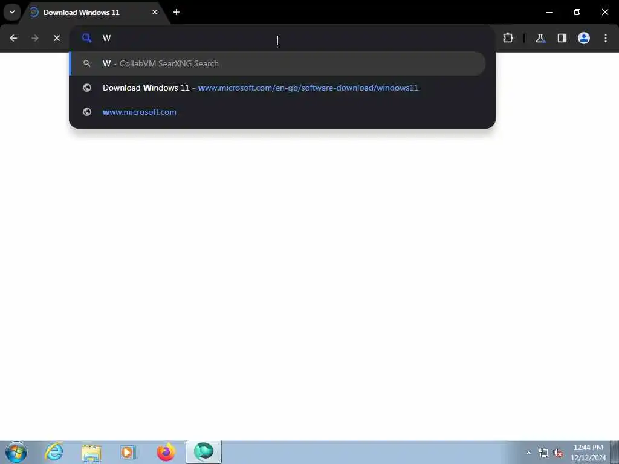Select Download Windows 11 suggestion
619x464 pixels.
pos(277,88)
